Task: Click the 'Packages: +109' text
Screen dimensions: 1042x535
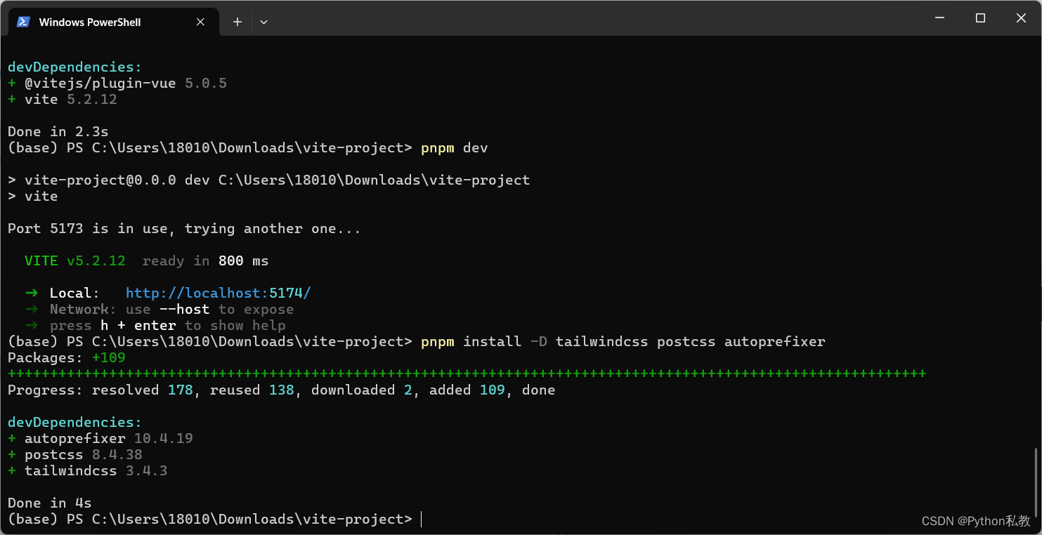Action: tap(67, 357)
